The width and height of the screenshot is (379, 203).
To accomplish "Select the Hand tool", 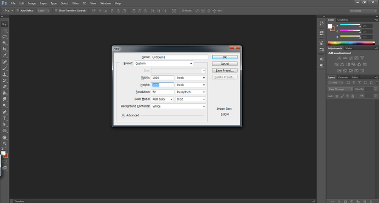I will pyautogui.click(x=4, y=138).
